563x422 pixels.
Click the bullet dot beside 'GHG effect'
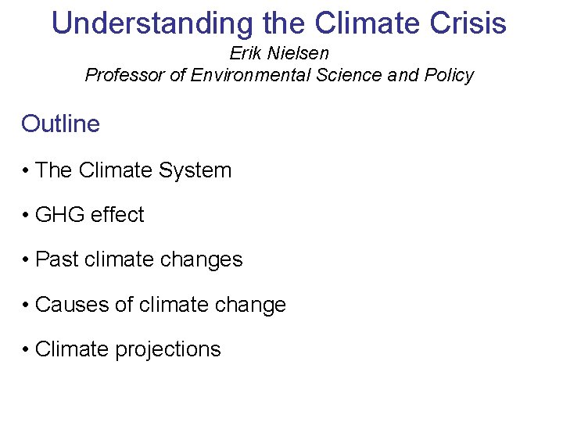[x=26, y=216]
